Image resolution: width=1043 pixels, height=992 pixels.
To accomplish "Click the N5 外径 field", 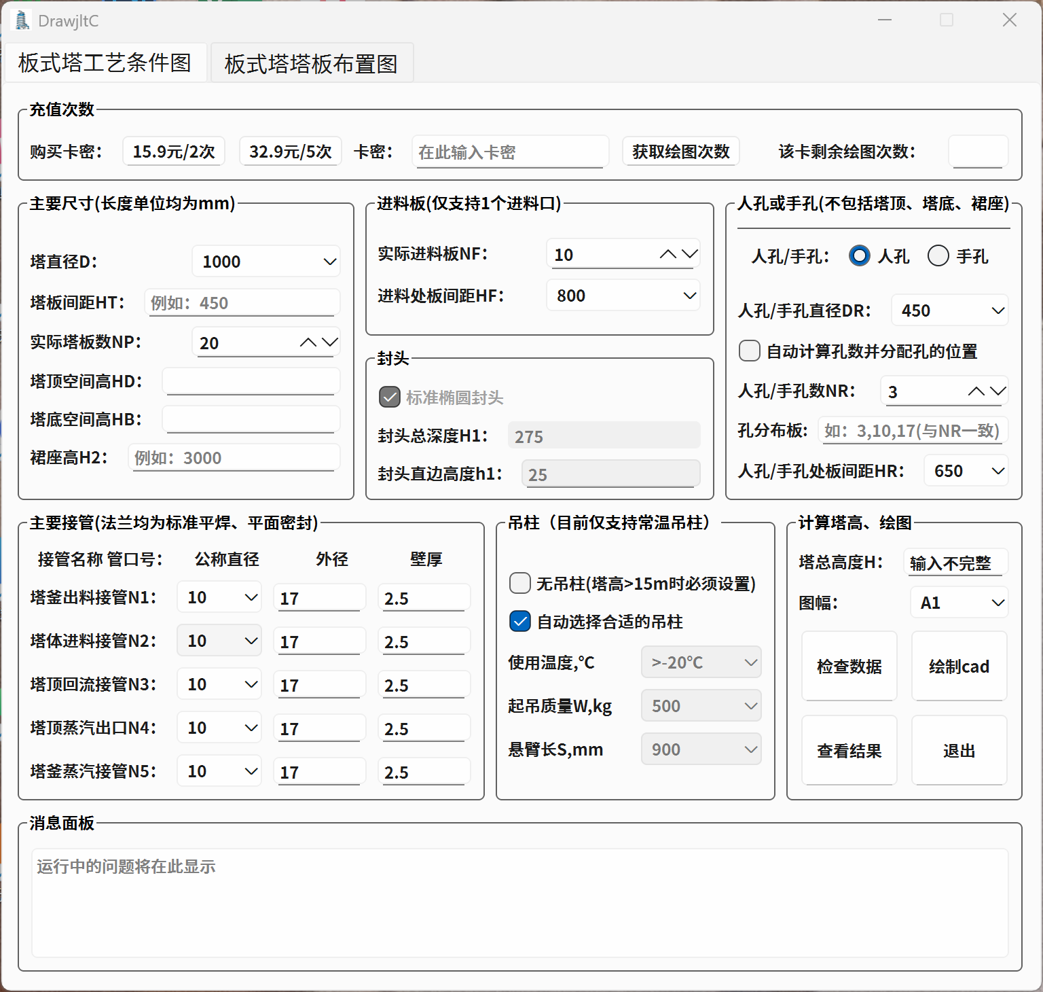I will (x=320, y=772).
